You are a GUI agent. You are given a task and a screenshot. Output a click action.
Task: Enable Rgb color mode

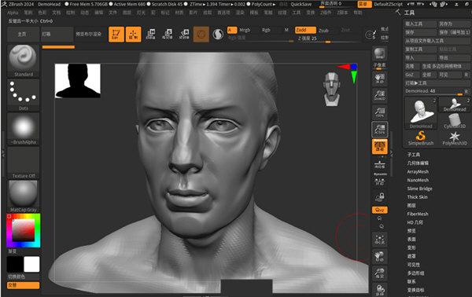(x=266, y=30)
